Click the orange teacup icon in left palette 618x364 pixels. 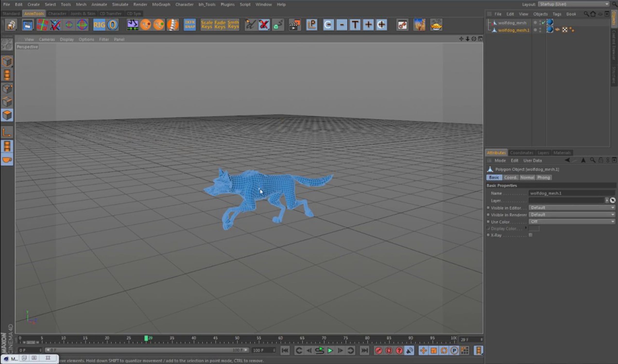(x=7, y=160)
